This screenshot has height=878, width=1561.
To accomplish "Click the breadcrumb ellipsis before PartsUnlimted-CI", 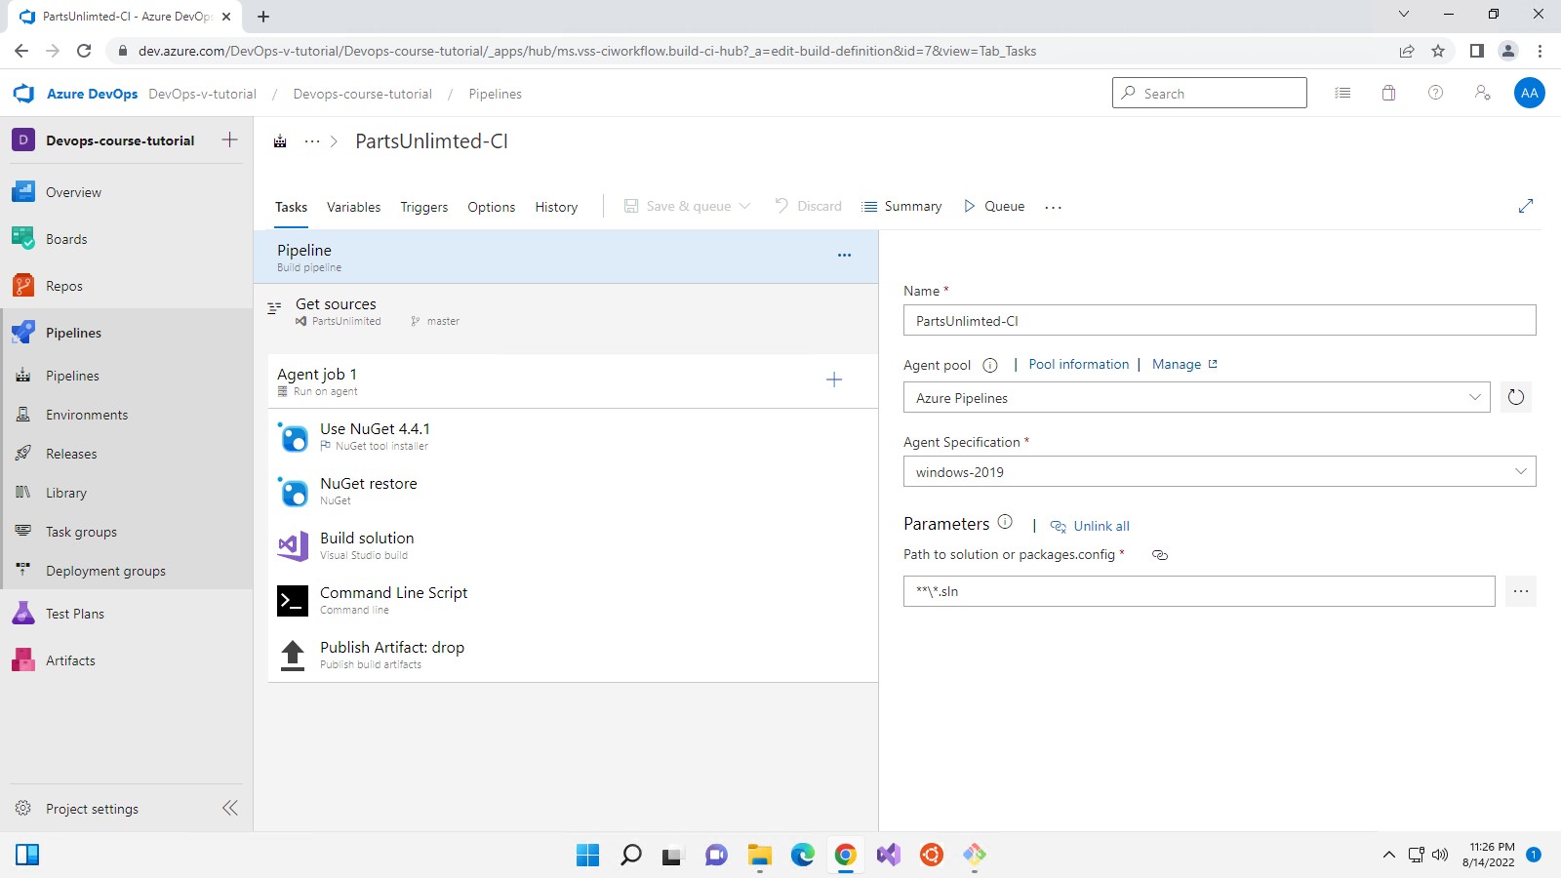I will coord(312,141).
